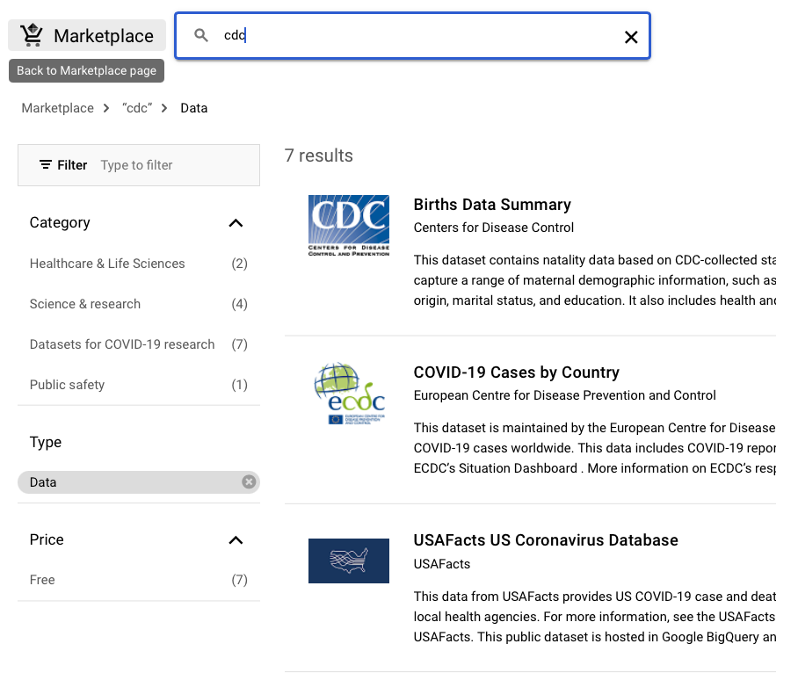The image size is (798, 680).
Task: Open USAFacts US Coronavirus Database listing
Action: 546,540
